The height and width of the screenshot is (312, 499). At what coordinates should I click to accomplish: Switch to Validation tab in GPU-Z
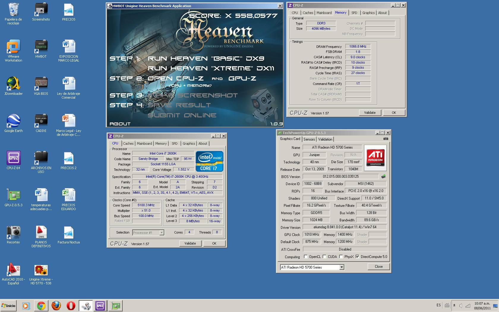coord(325,139)
